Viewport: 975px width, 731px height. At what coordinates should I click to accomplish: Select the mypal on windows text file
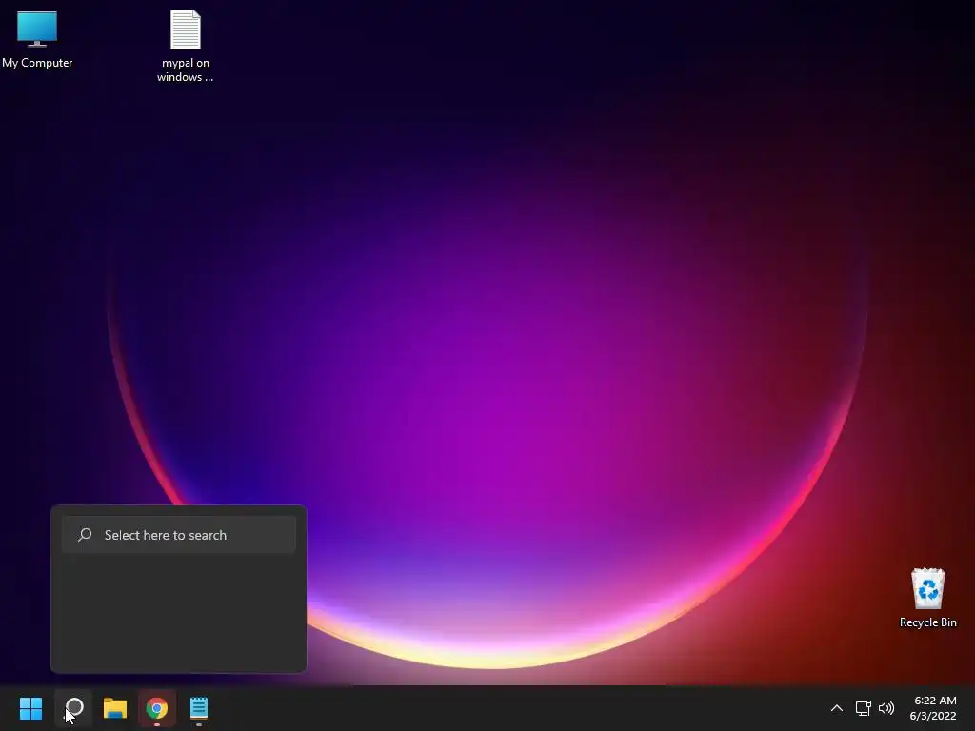pyautogui.click(x=186, y=46)
